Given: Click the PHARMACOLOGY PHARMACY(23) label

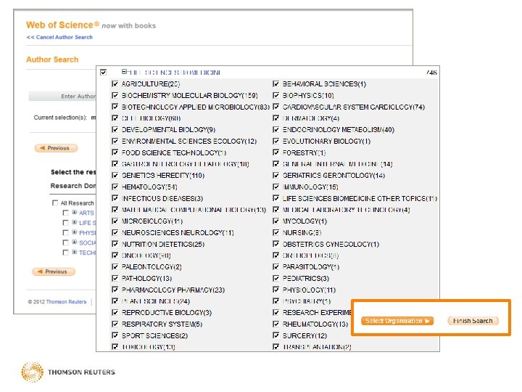Looking at the screenshot, I should point(173,290).
